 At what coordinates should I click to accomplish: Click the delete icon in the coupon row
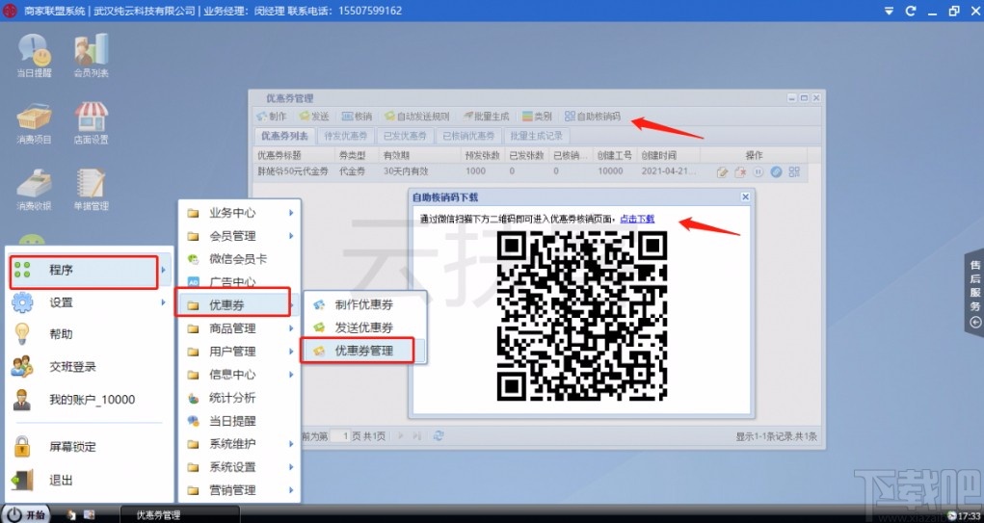tap(740, 171)
